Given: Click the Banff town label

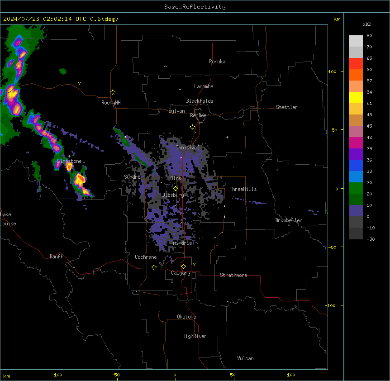Looking at the screenshot, I should (x=56, y=257).
